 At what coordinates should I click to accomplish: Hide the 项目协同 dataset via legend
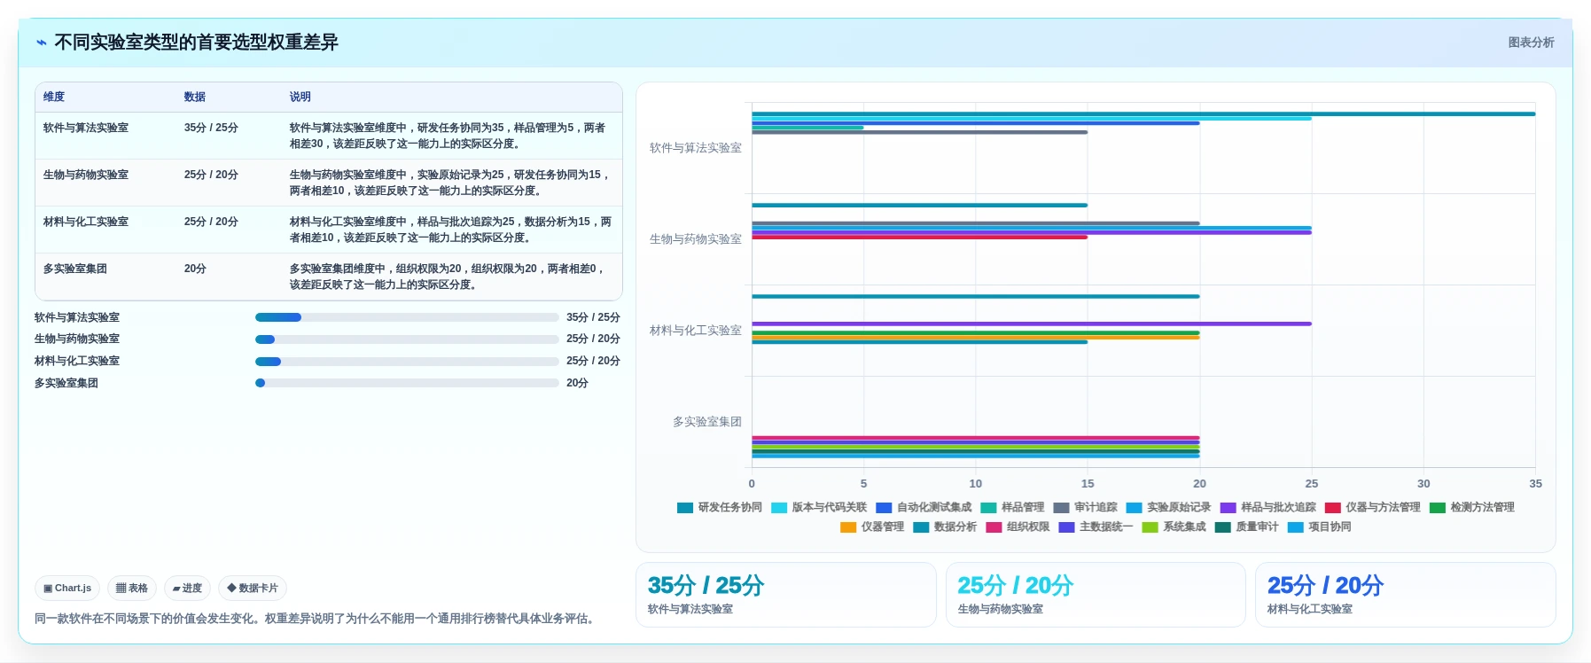click(x=1319, y=526)
